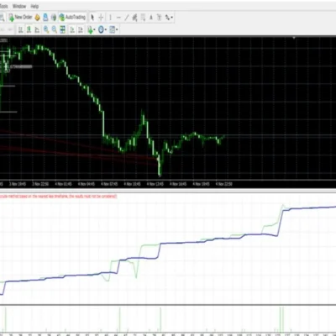Image resolution: width=336 pixels, height=336 pixels.
Task: Activate the Text Label tool
Action: (x=159, y=18)
